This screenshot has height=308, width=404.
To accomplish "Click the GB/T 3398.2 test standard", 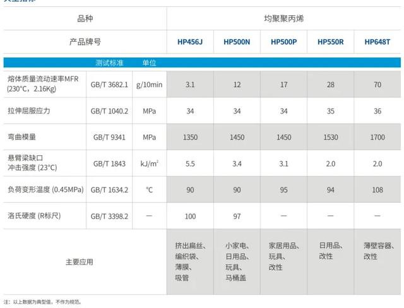I will click(x=109, y=216).
